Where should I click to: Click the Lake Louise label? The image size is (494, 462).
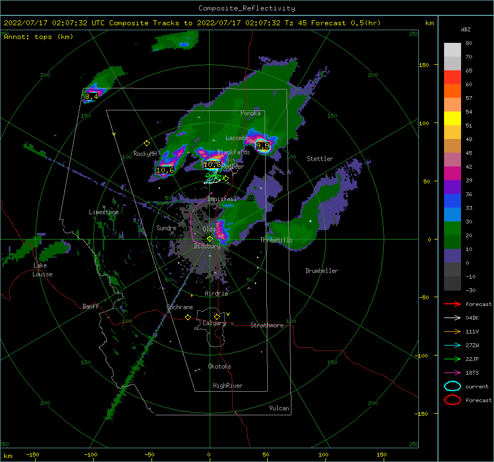point(42,270)
